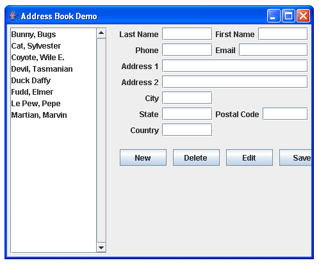Maximize the Address Book Demo window
This screenshot has width=319, height=265.
[288, 15]
